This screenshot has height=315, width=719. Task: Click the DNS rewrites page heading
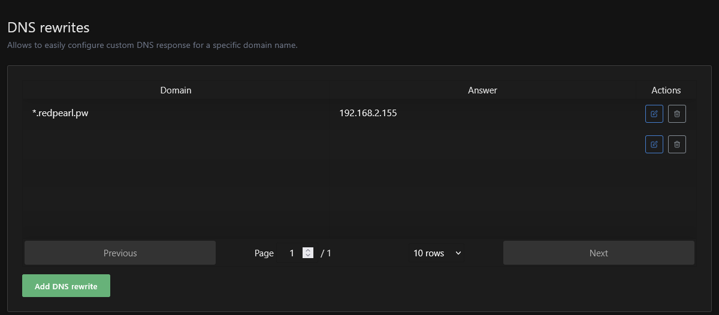(x=49, y=28)
